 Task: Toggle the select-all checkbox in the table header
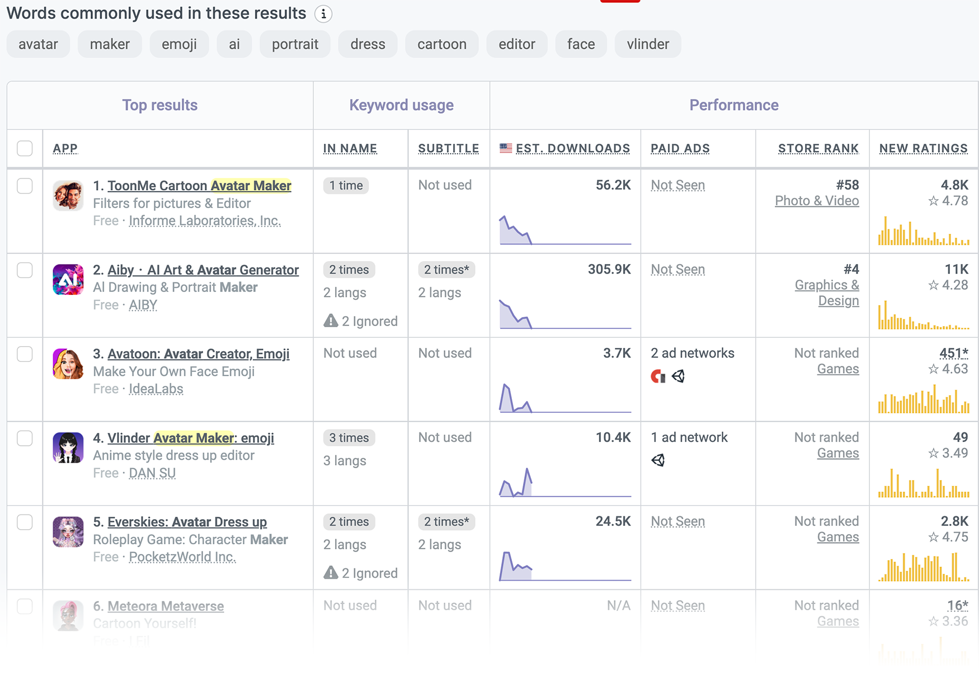tap(25, 148)
